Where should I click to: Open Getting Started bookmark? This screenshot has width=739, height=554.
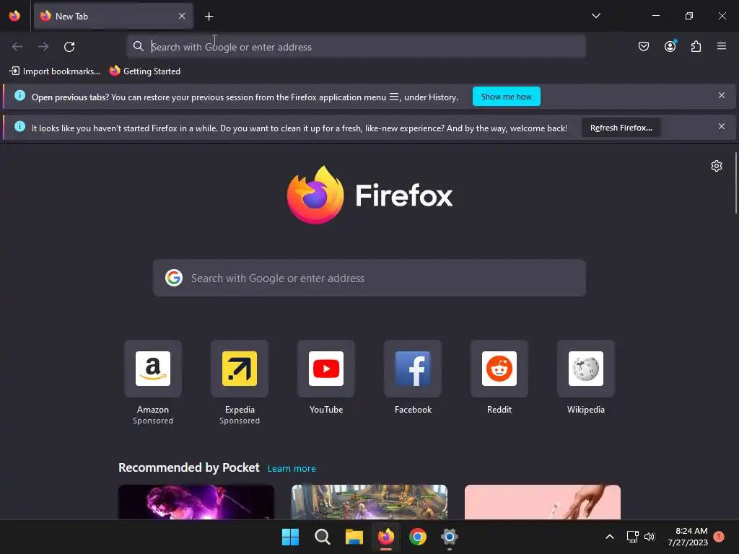[x=145, y=71]
